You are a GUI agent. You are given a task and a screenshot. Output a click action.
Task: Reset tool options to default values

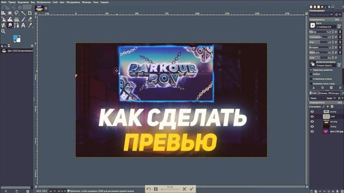[340, 88]
